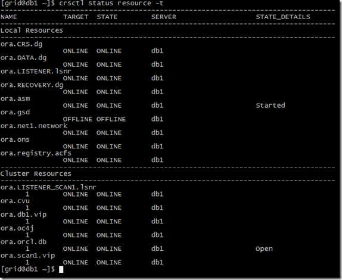Click the ora.net1.network resource name
The image size is (342, 280).
(34, 126)
